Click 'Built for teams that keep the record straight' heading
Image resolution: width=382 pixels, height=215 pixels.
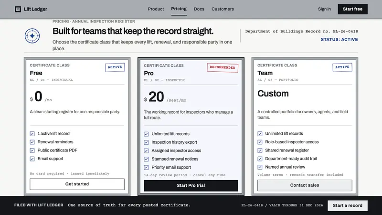(133, 31)
